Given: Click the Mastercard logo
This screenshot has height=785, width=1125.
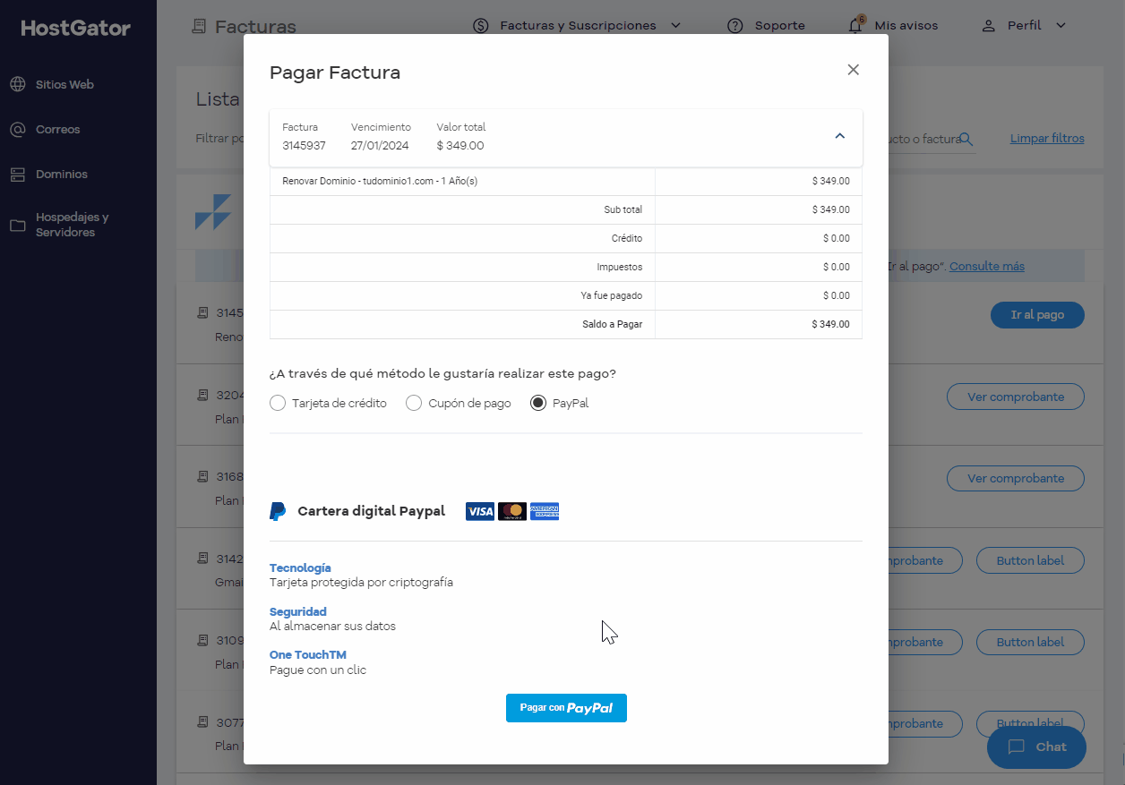Looking at the screenshot, I should pyautogui.click(x=512, y=511).
